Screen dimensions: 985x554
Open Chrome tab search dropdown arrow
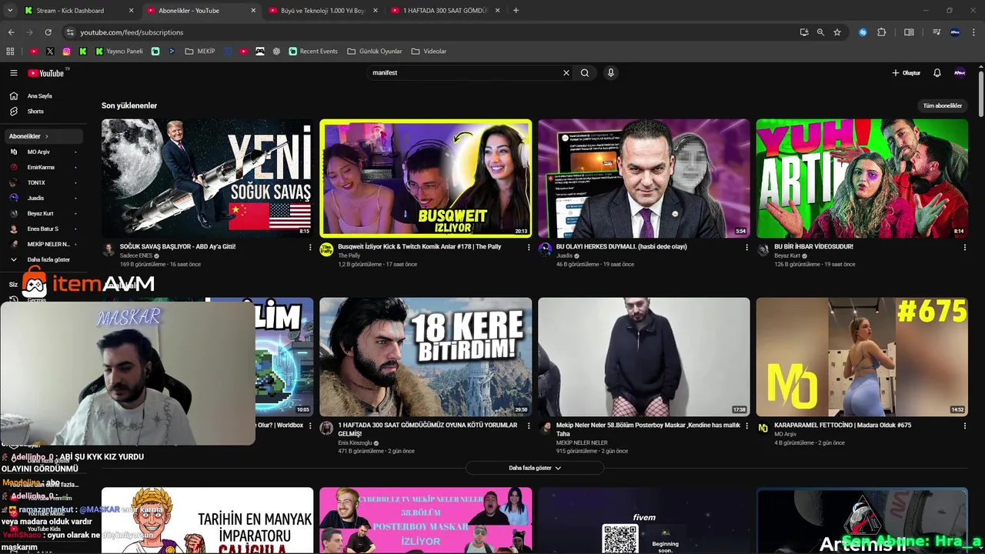tap(10, 11)
